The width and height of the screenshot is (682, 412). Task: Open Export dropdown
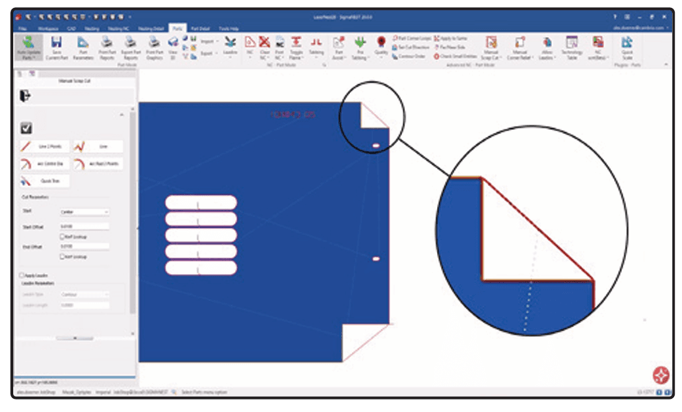209,53
